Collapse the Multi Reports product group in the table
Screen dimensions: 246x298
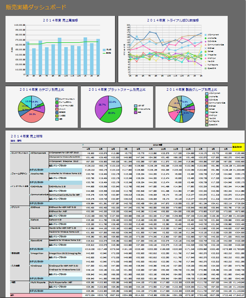(x=30, y=282)
